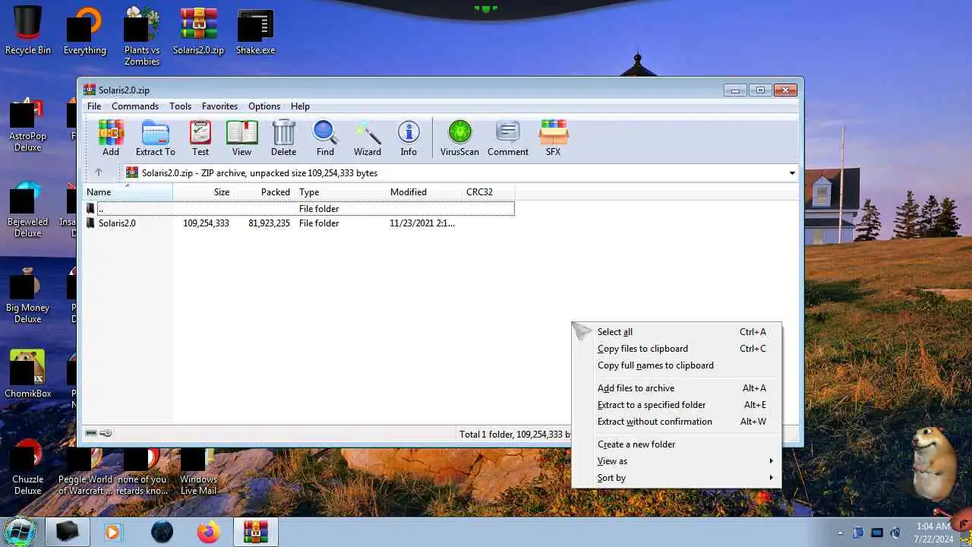The image size is (972, 547).
Task: Click the volume tray icon
Action: click(895, 533)
